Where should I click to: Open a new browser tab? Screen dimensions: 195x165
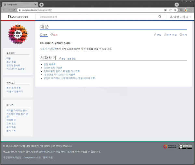coord(41,5)
